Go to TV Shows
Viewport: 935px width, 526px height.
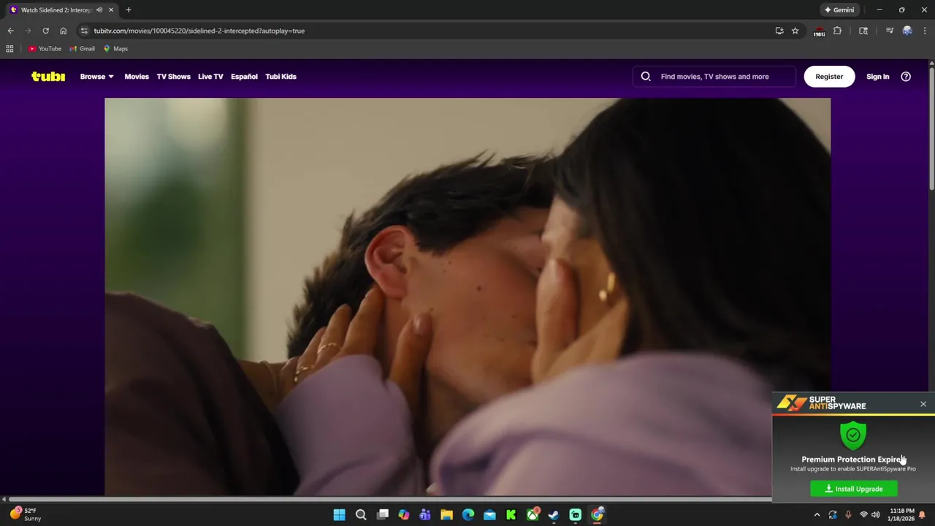[x=173, y=77]
